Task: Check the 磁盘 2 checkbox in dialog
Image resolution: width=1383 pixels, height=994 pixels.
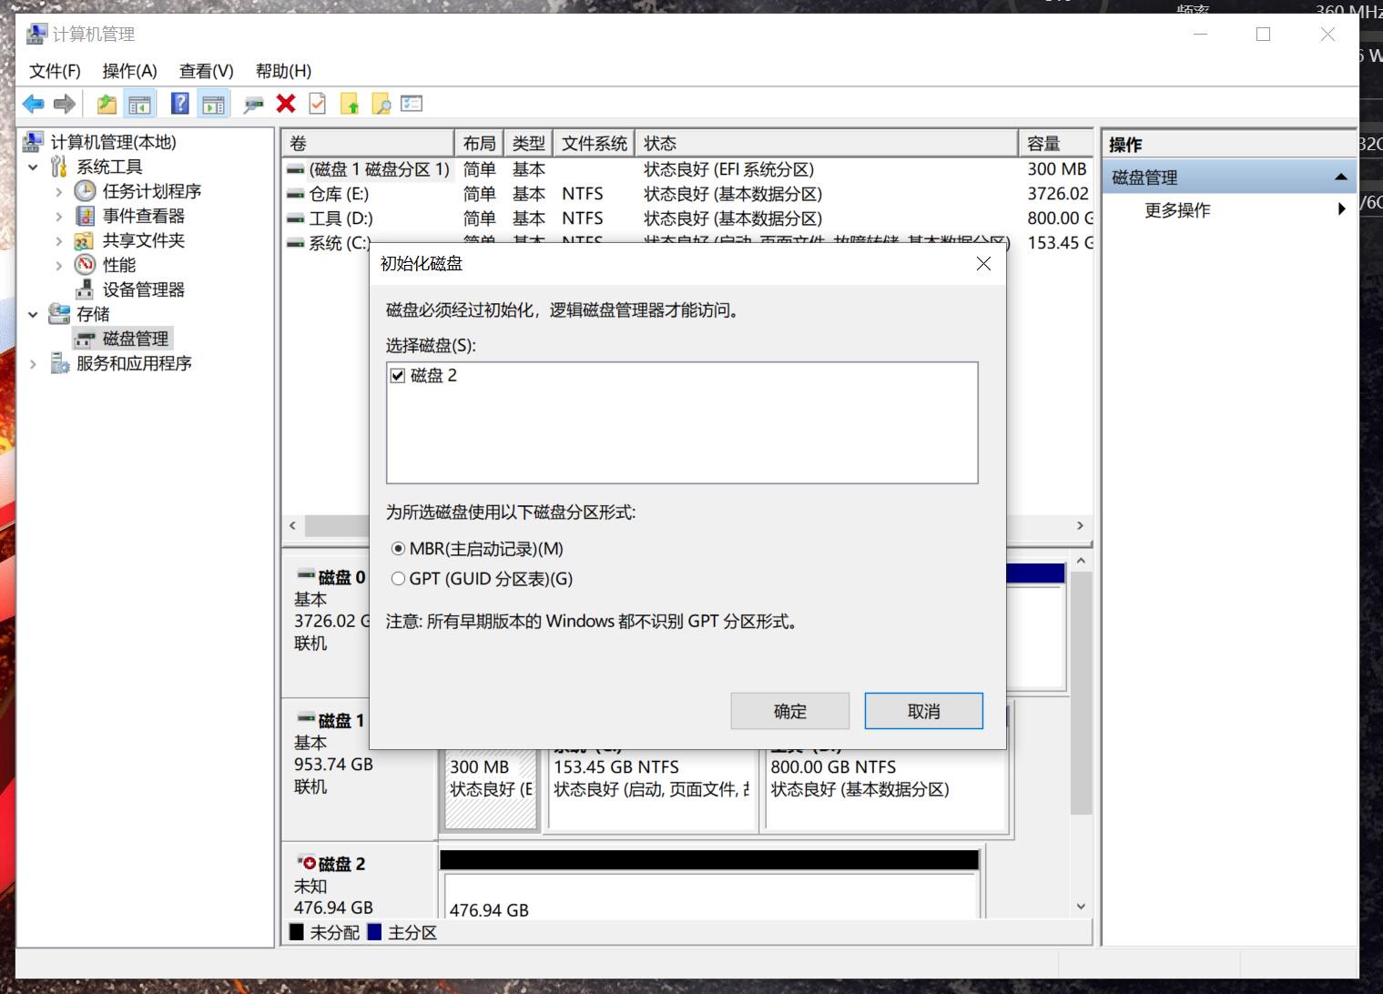Action: [398, 375]
